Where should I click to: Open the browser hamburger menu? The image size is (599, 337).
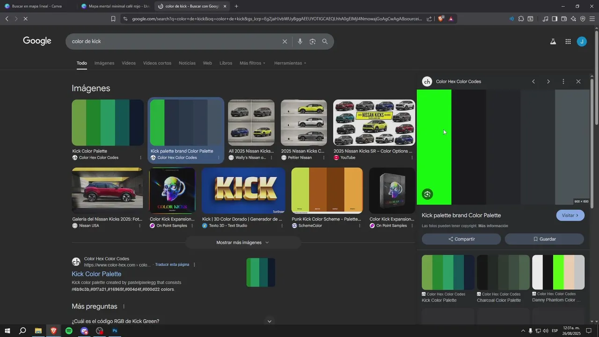coord(592,19)
